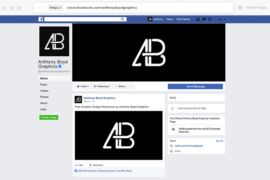
Task: Click the browser reload icon
Action: pyautogui.click(x=240, y=8)
